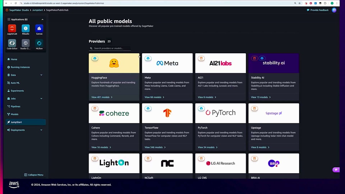
Task: Select the Data menu label in sidebar
Action: 13,75
